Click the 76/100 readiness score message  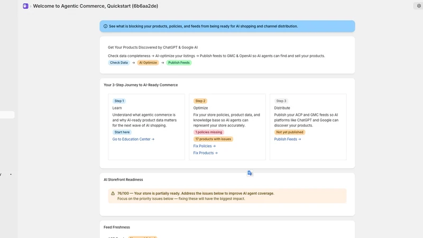point(196,194)
